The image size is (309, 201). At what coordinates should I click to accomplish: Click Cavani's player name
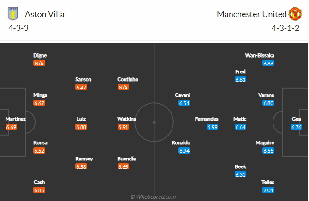click(183, 95)
